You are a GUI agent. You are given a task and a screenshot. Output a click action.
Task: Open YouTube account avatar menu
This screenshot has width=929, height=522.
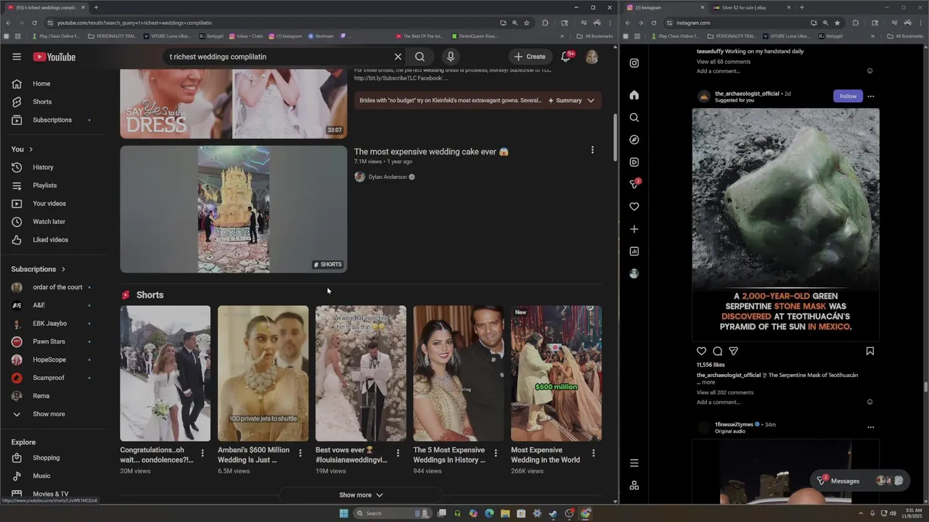(x=592, y=57)
